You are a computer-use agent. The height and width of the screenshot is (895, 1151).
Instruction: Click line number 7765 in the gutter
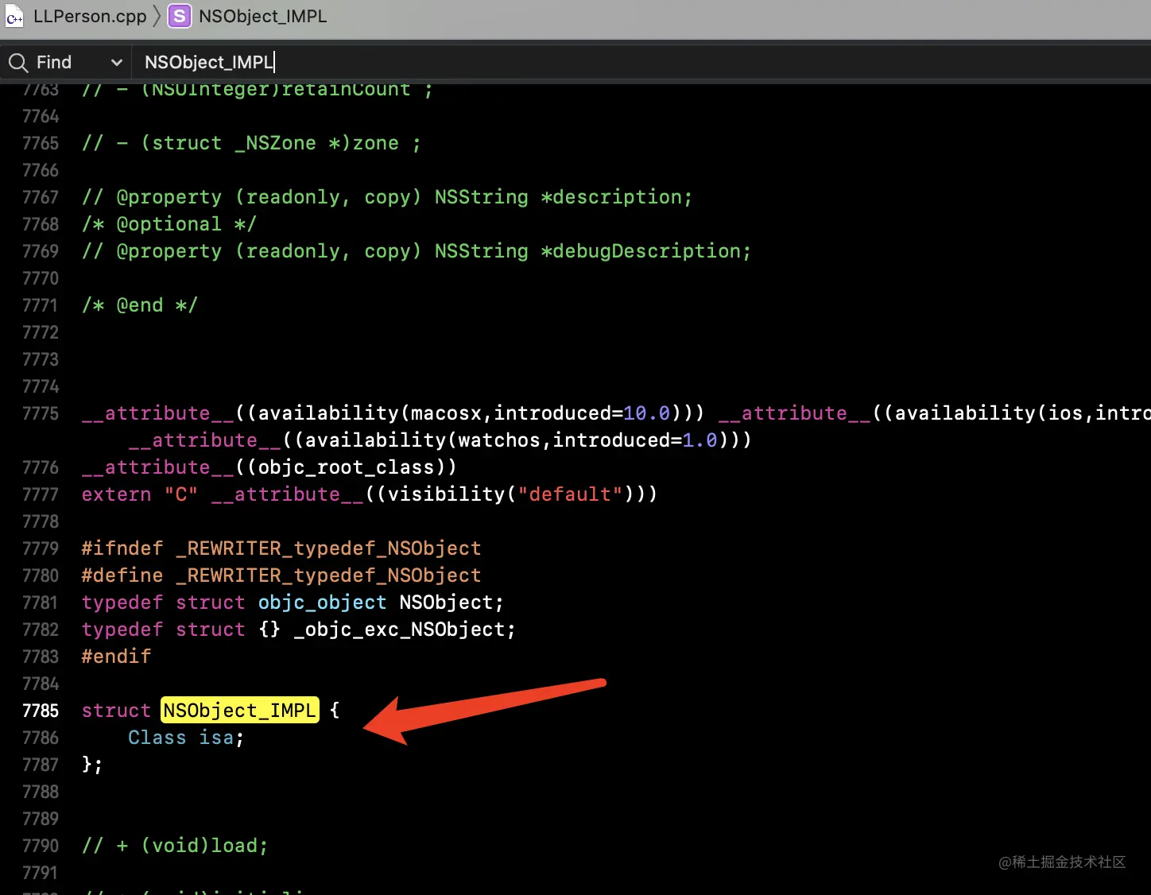41,142
